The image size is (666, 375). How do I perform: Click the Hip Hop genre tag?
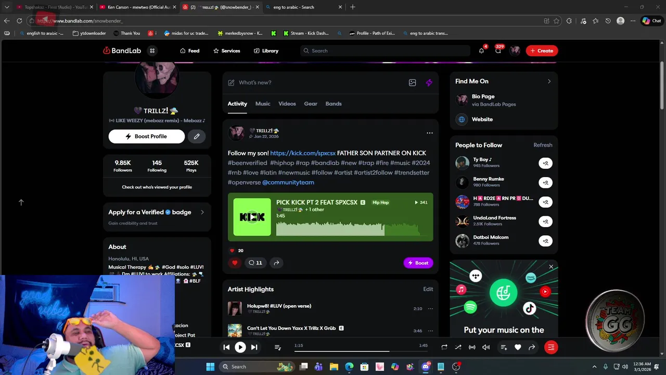pyautogui.click(x=380, y=203)
